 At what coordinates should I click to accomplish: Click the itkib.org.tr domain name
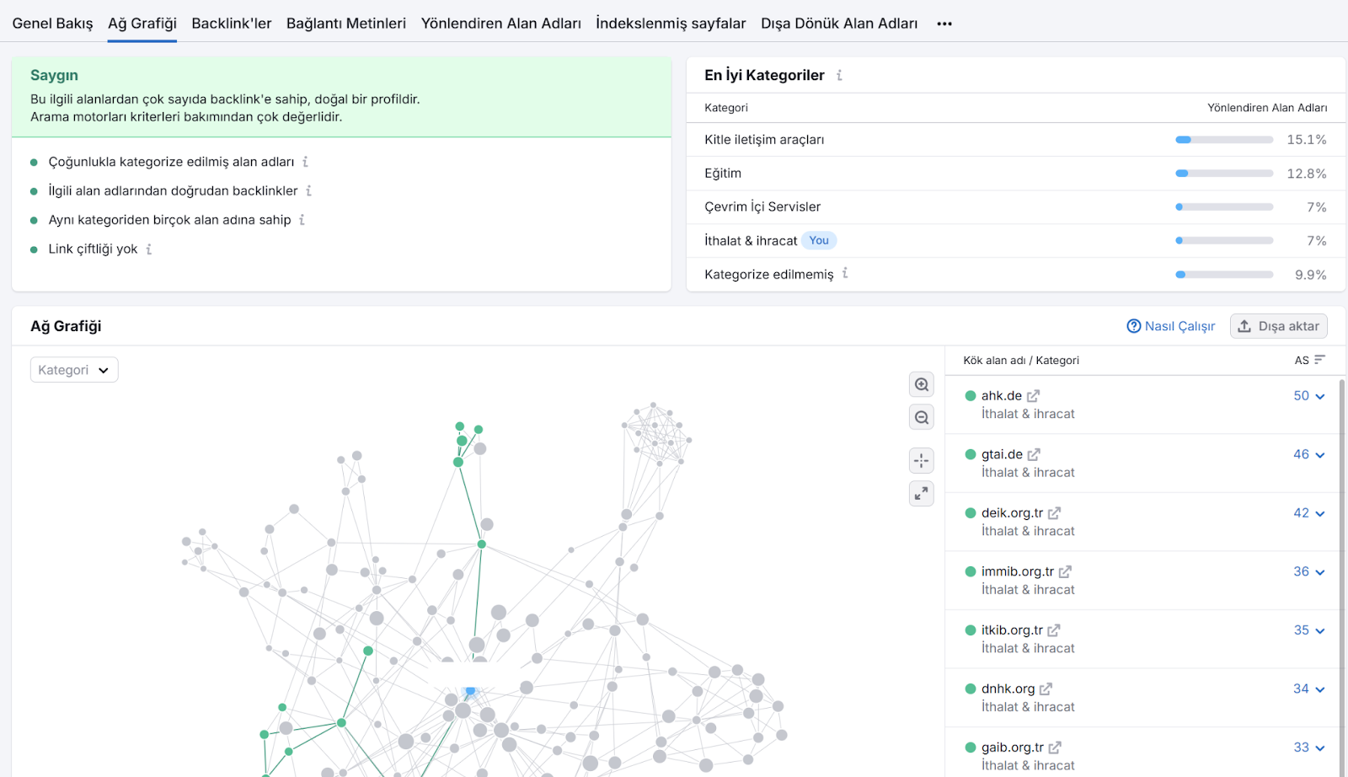pos(1012,630)
